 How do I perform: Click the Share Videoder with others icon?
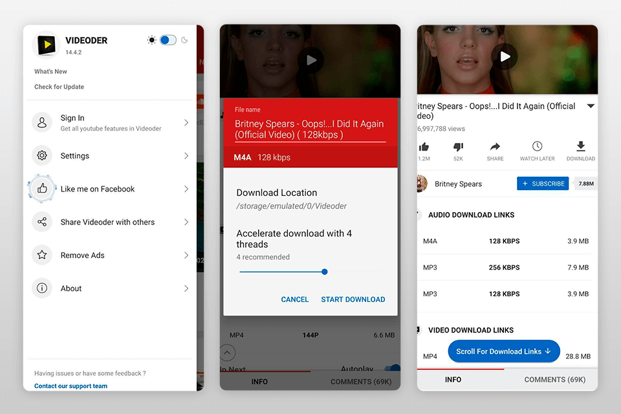[x=42, y=222]
